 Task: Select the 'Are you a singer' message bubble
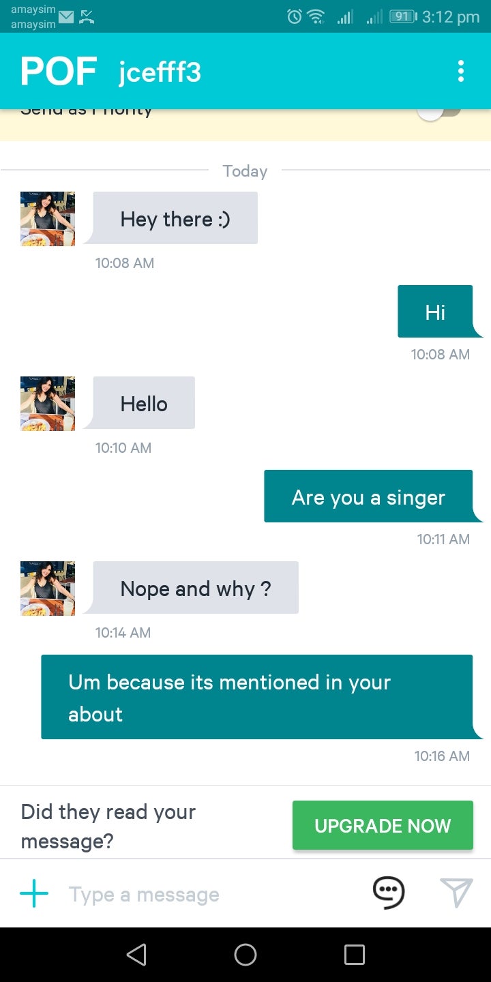(368, 496)
